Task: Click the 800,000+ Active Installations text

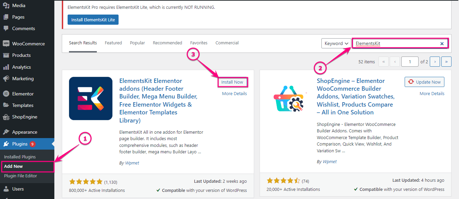Action: [97, 190]
